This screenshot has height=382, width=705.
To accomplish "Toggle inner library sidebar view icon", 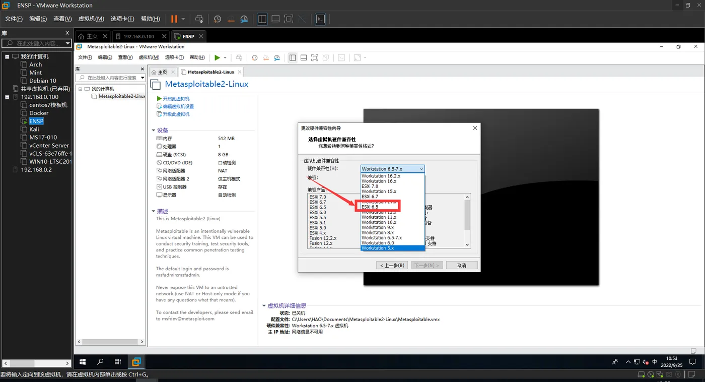I will pyautogui.click(x=293, y=57).
